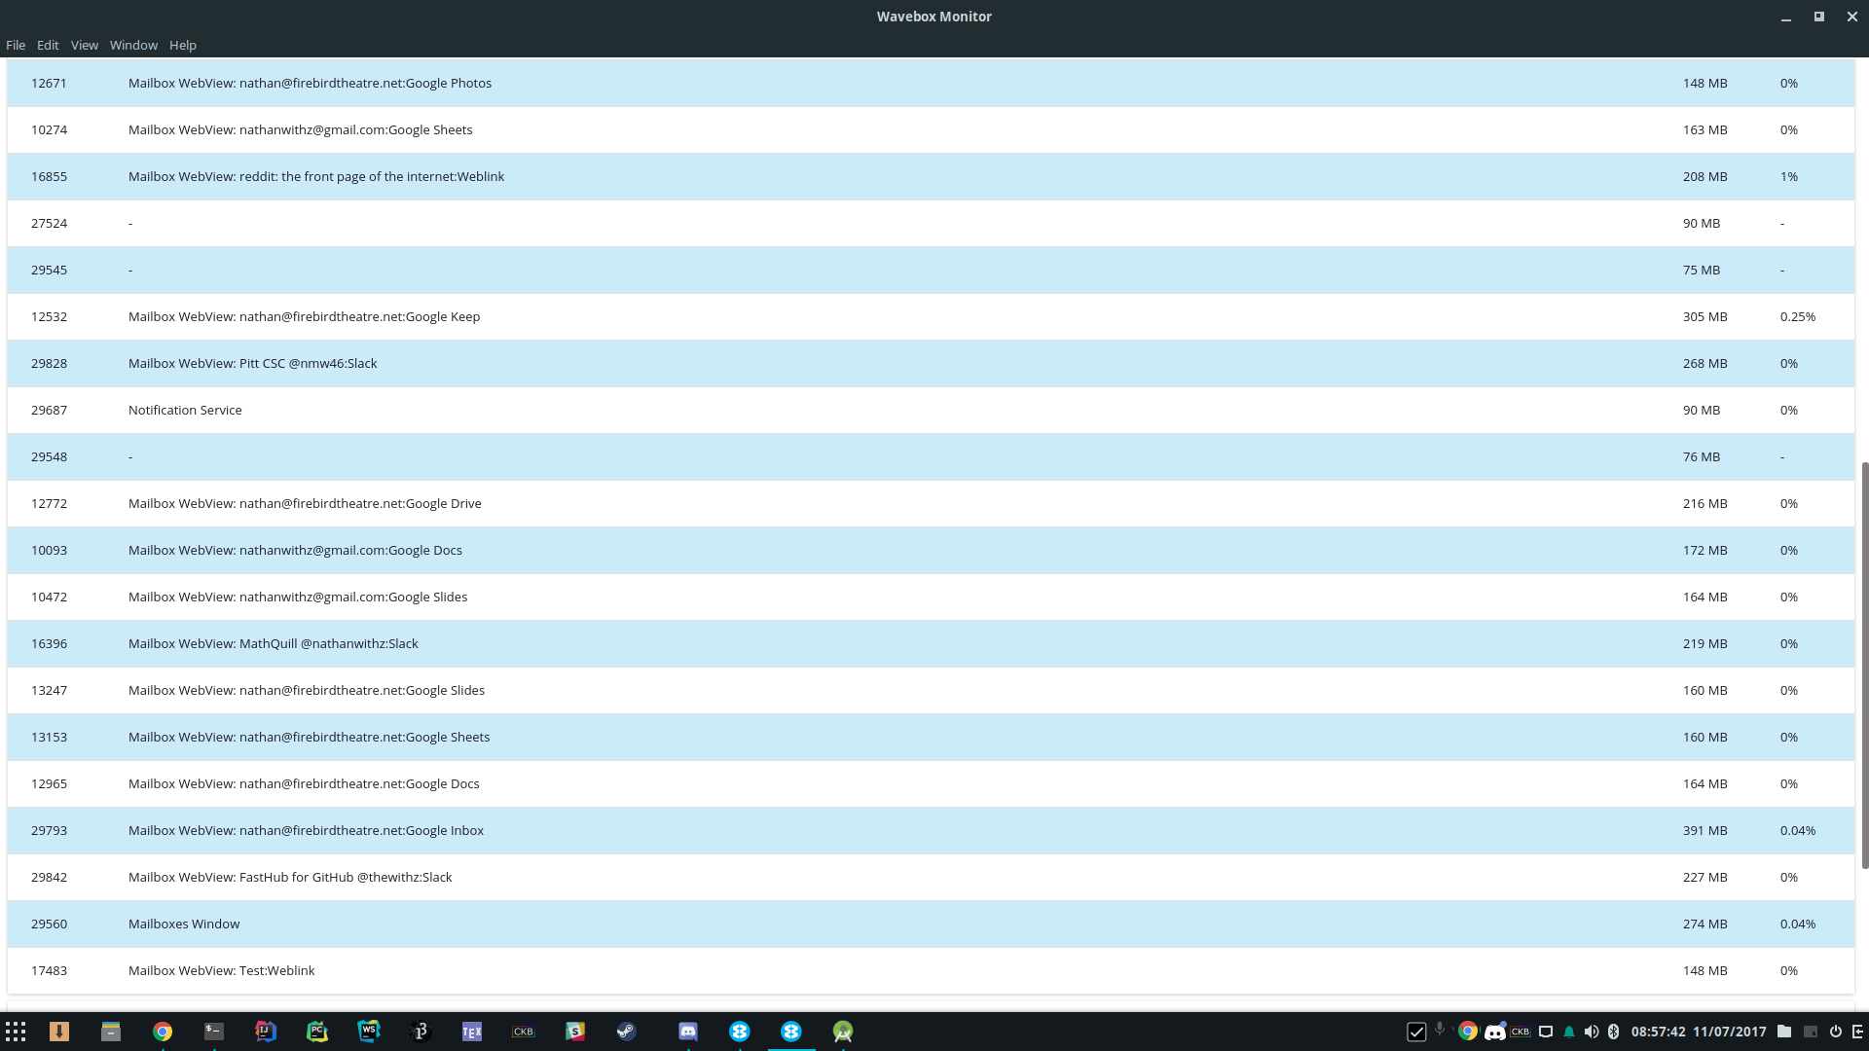Open Slack from the taskbar
Screen dimensions: 1869x1051
pyautogui.click(x=575, y=1032)
